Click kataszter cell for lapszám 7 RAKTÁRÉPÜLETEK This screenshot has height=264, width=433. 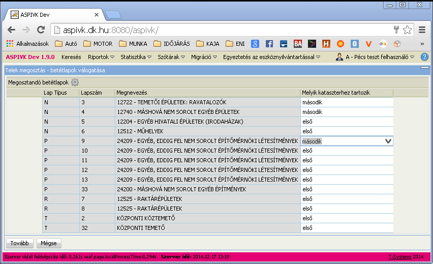point(347,199)
